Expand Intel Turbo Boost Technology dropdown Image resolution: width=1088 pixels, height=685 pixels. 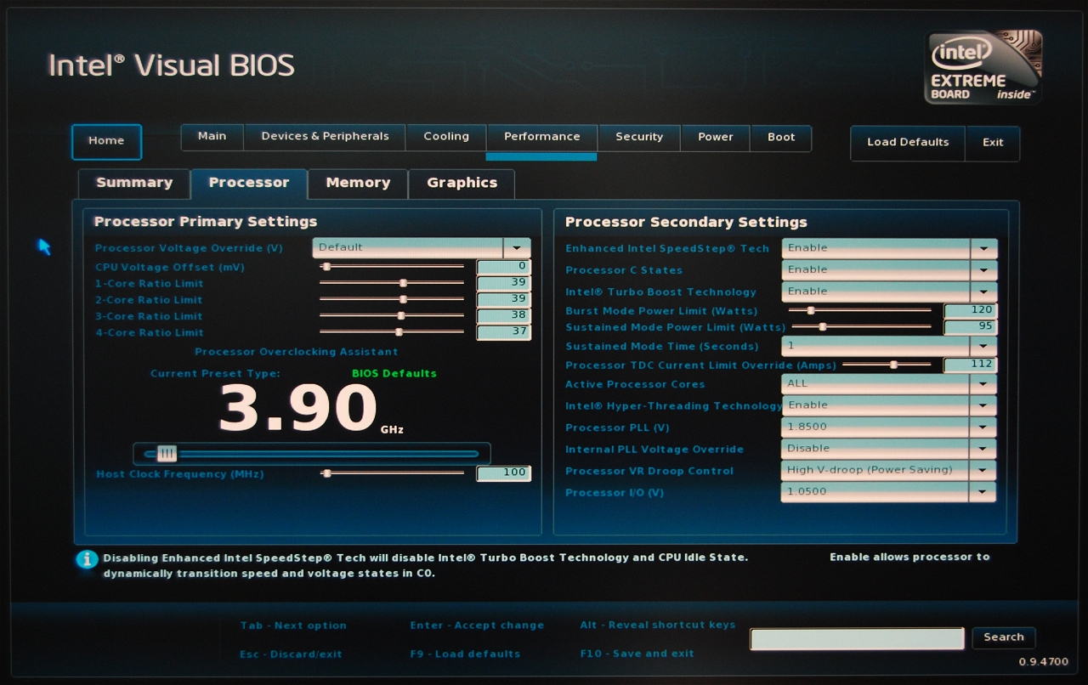(983, 292)
